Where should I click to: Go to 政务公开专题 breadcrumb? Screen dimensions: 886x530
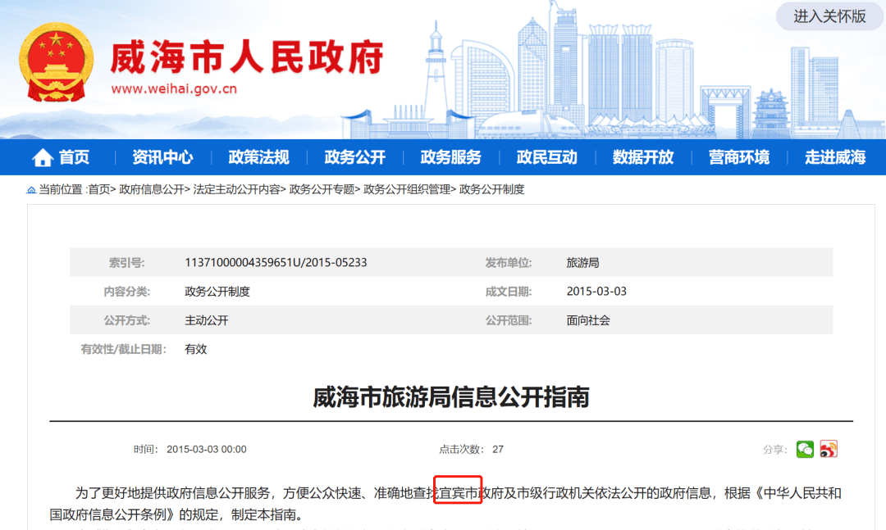point(322,189)
